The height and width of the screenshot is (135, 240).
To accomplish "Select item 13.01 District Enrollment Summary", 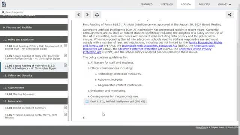I will [25, 108].
